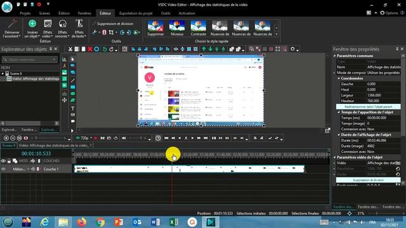
Task: Open the Édition menu tab
Action: pyautogui.click(x=64, y=13)
